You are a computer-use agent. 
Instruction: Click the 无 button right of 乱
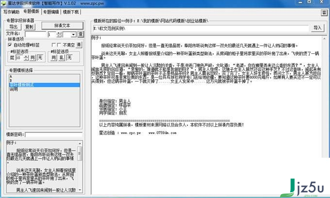pos(69,58)
